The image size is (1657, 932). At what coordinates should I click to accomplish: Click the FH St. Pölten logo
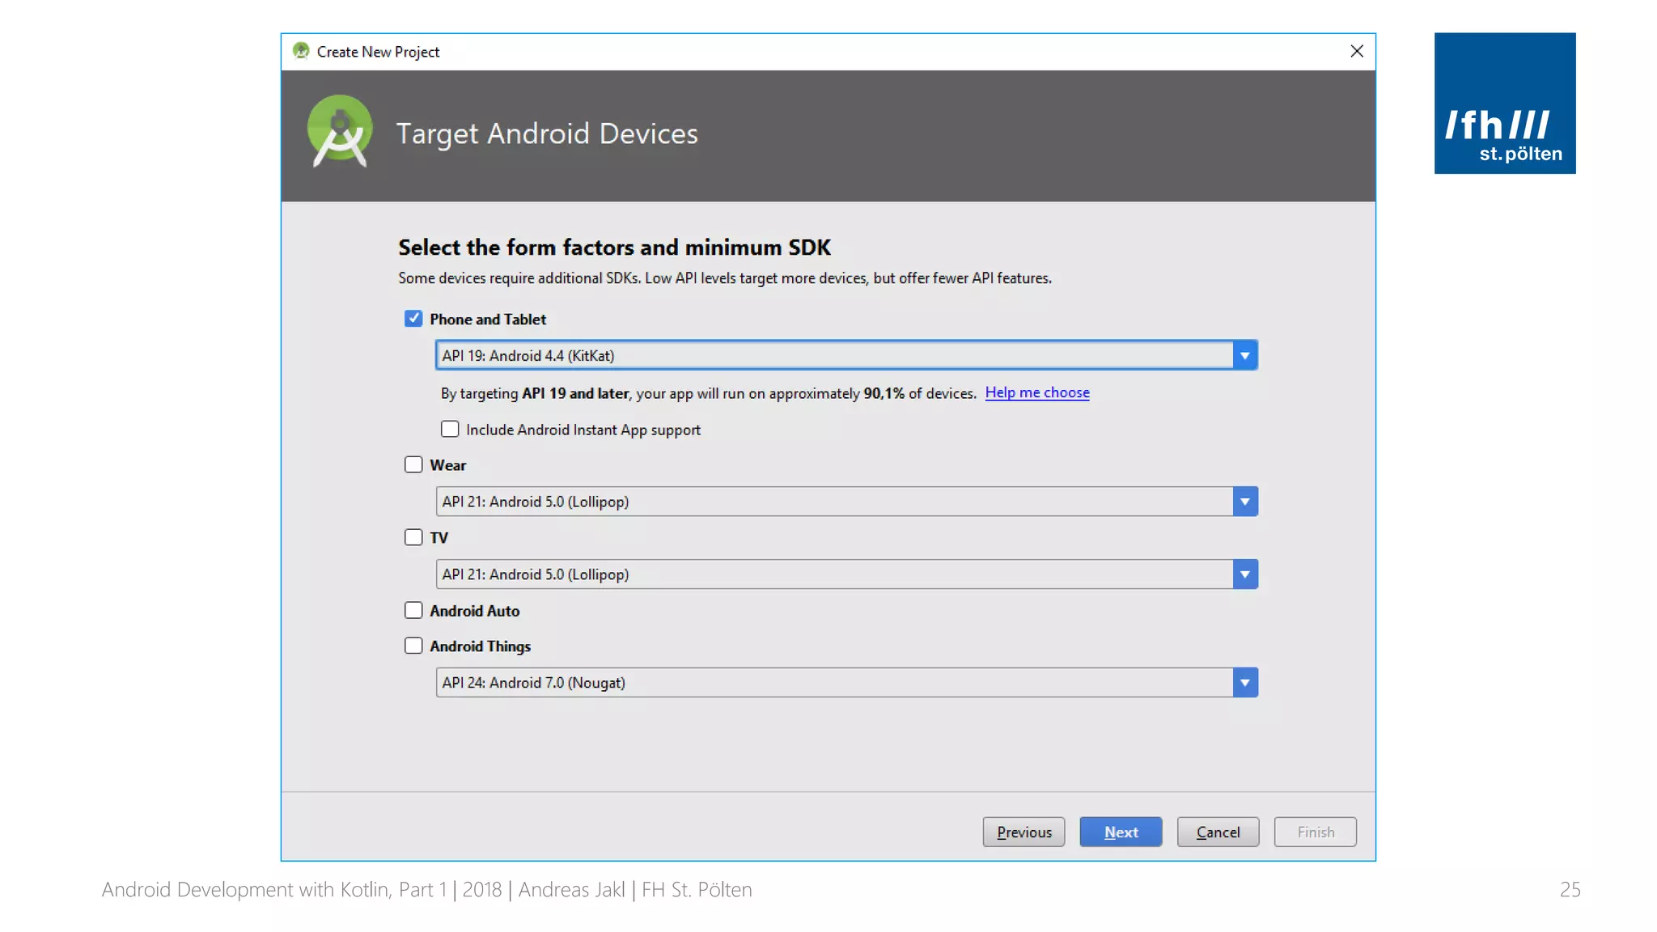click(1504, 104)
